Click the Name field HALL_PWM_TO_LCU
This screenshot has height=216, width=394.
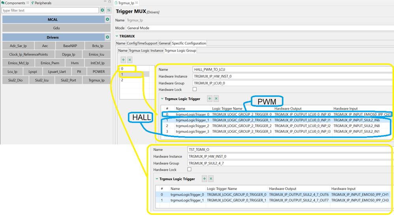[x=293, y=69]
